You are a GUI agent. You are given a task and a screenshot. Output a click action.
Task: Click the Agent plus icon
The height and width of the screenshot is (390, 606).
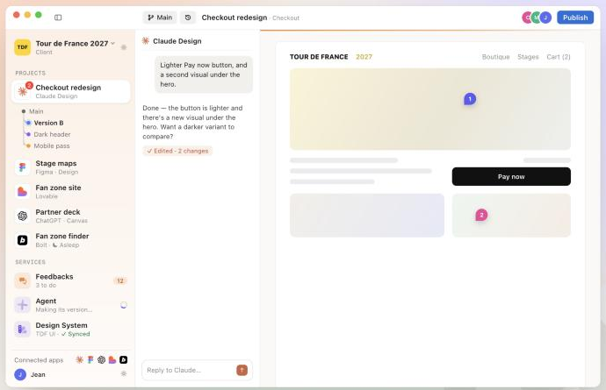click(x=23, y=305)
